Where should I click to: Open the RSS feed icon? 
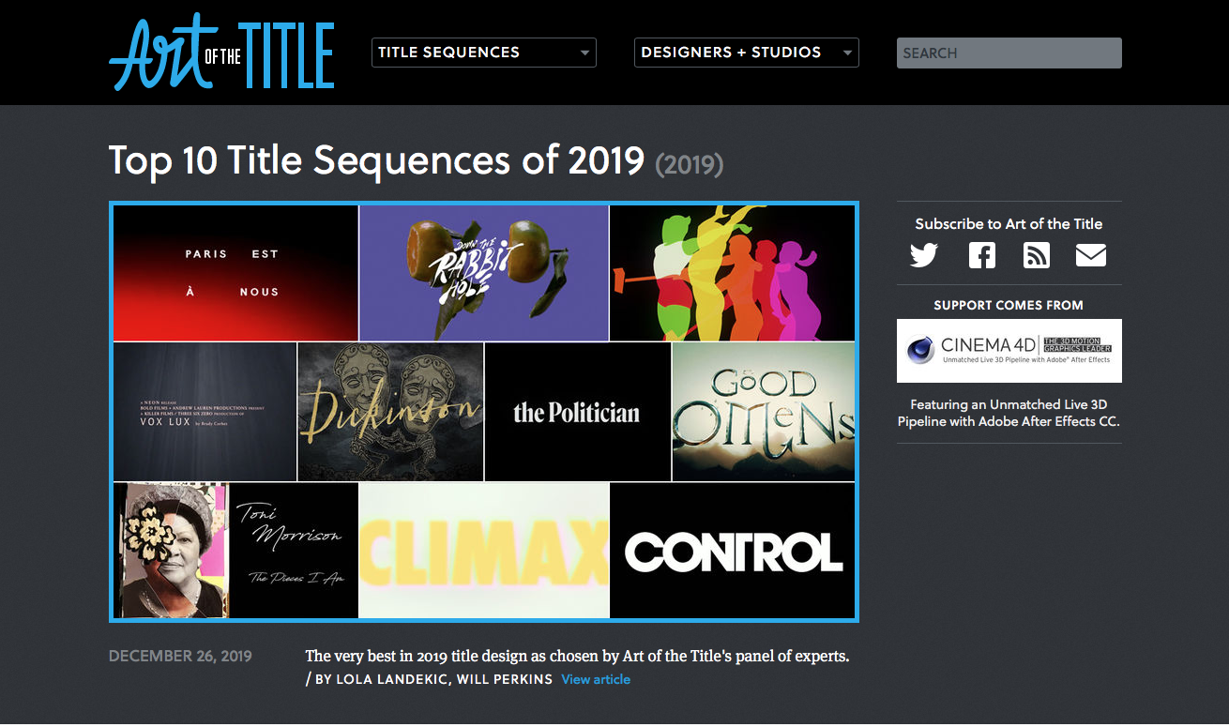(x=1037, y=255)
